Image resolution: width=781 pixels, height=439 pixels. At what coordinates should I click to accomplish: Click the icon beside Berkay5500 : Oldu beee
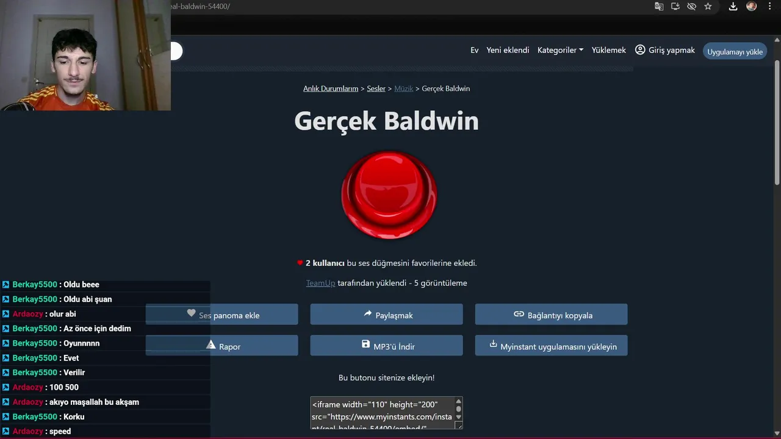pyautogui.click(x=5, y=285)
